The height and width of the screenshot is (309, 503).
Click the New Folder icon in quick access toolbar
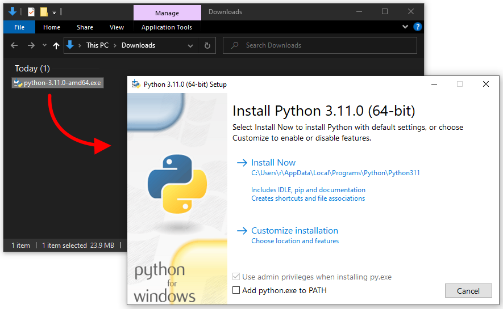pos(44,12)
